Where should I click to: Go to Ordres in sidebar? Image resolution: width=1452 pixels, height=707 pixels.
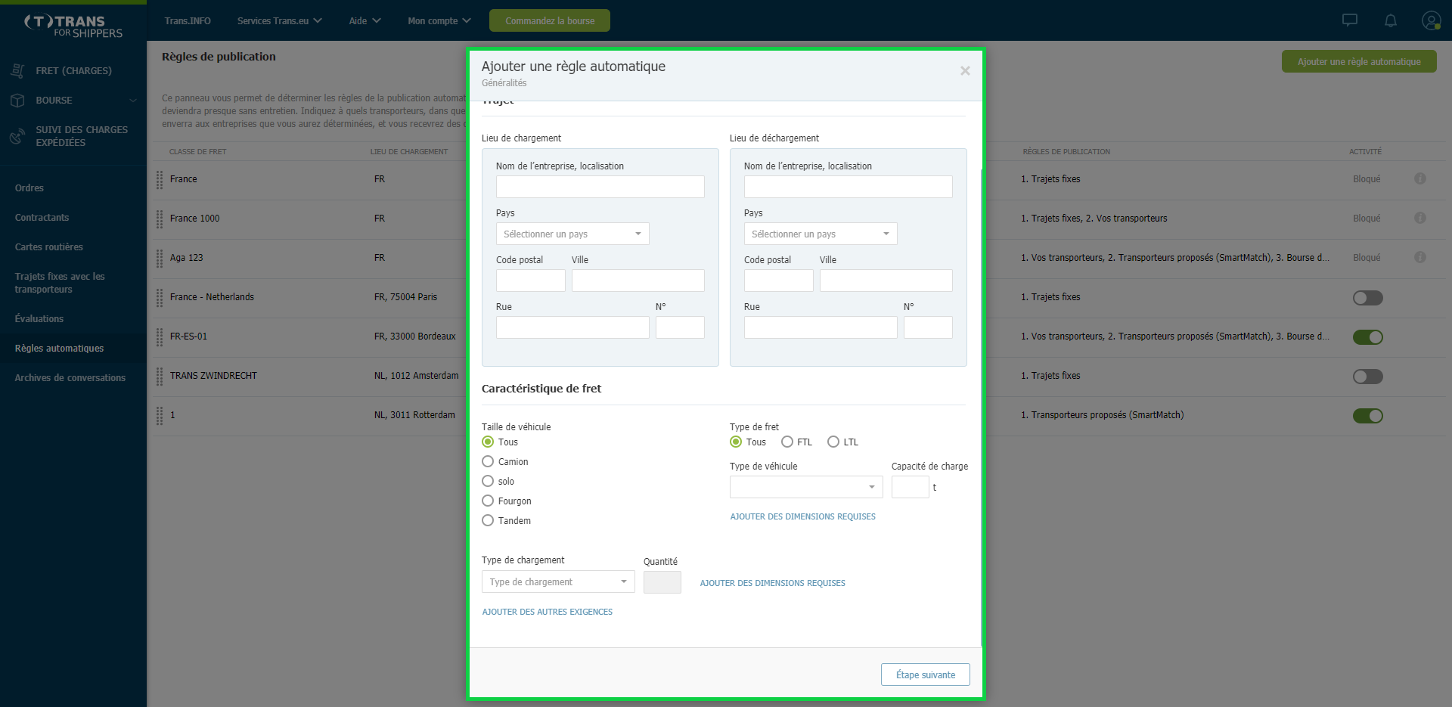pyautogui.click(x=29, y=188)
